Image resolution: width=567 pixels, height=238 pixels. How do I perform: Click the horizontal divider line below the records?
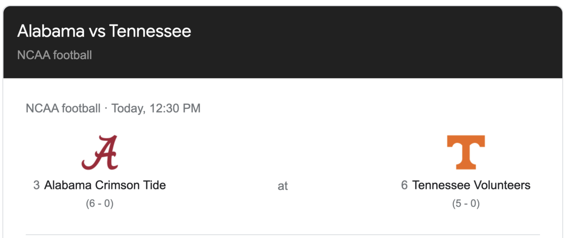click(283, 234)
